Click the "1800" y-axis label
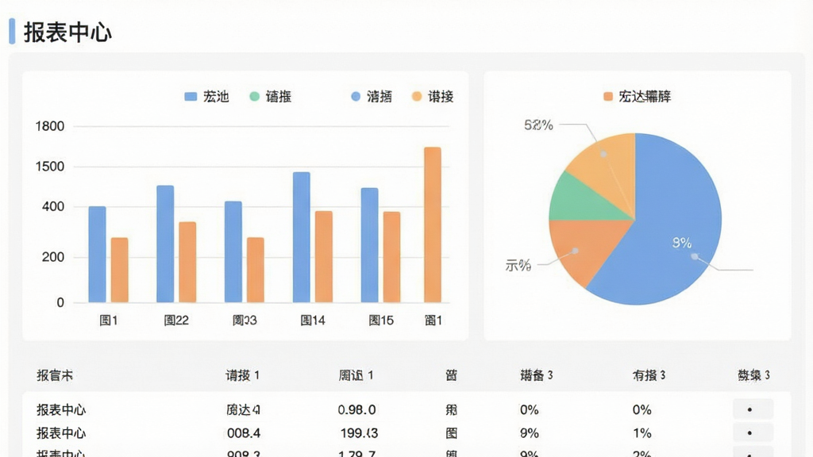 (x=50, y=126)
